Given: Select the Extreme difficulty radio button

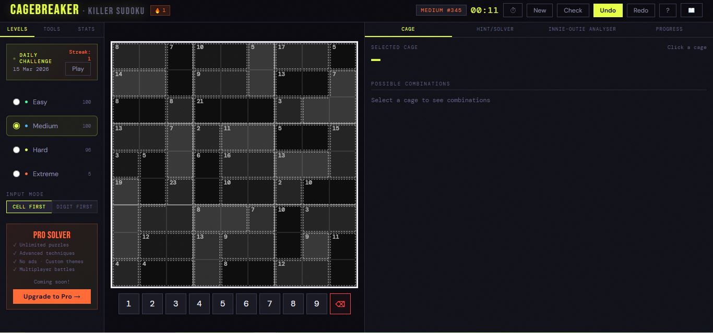Looking at the screenshot, I should tap(16, 174).
